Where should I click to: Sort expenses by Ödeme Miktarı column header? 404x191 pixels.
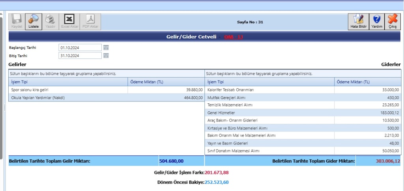(x=367, y=82)
